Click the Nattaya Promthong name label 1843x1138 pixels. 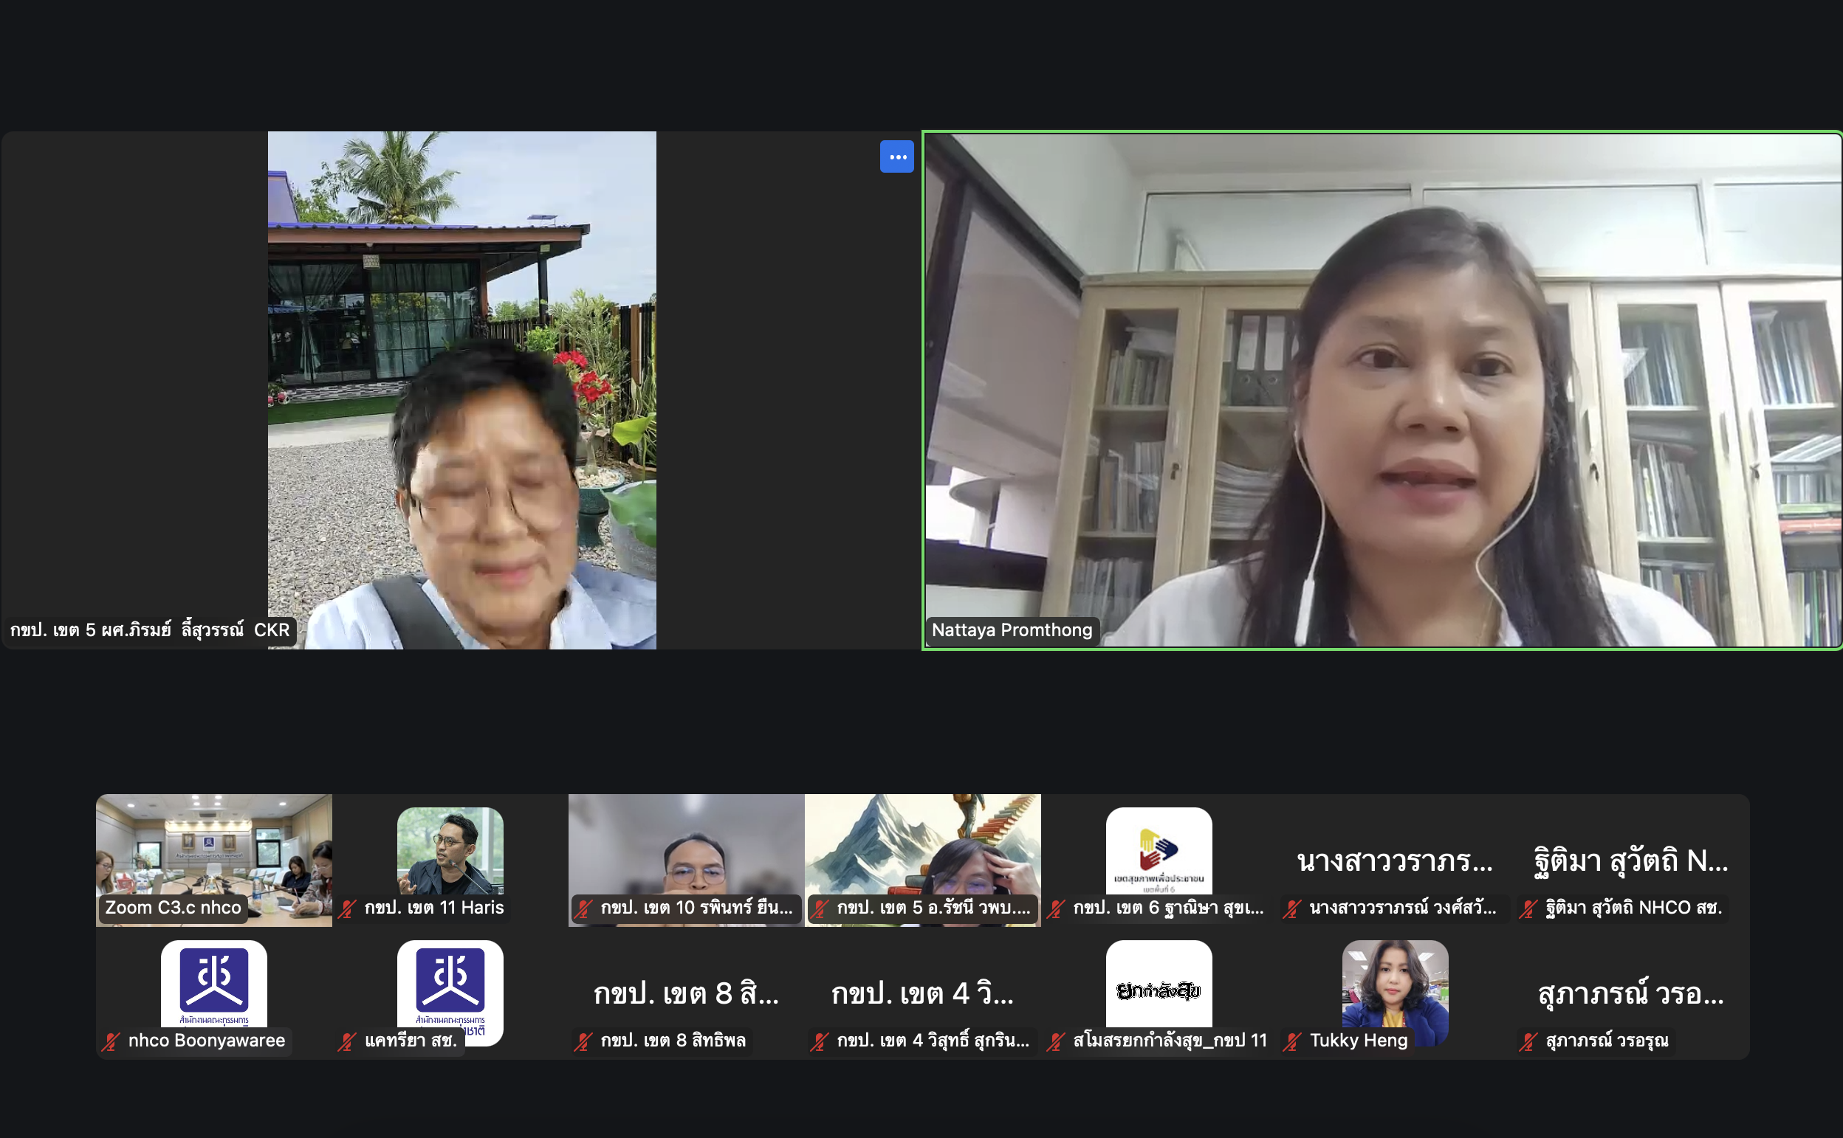pyautogui.click(x=1011, y=630)
